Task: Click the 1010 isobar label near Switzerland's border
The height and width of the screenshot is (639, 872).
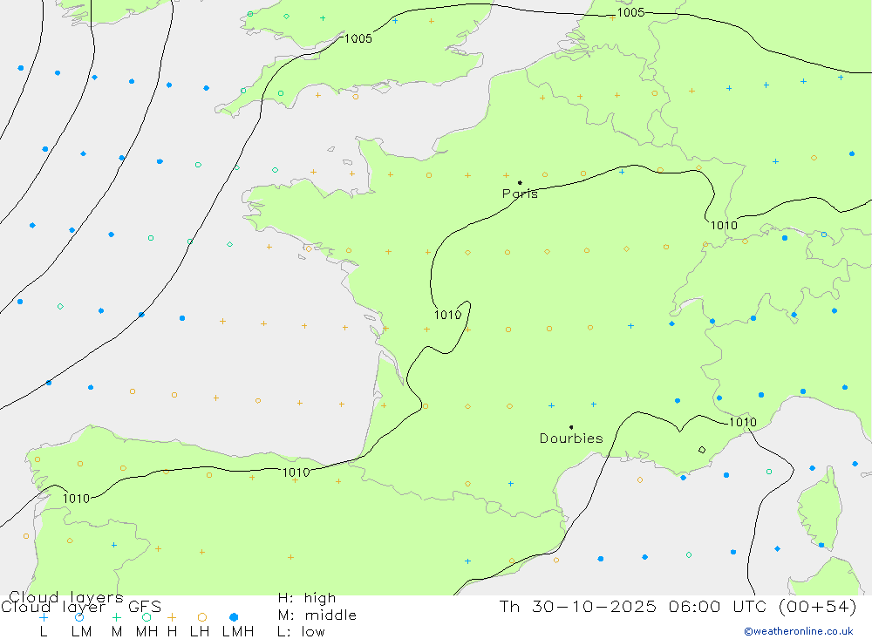Action: pyautogui.click(x=724, y=225)
